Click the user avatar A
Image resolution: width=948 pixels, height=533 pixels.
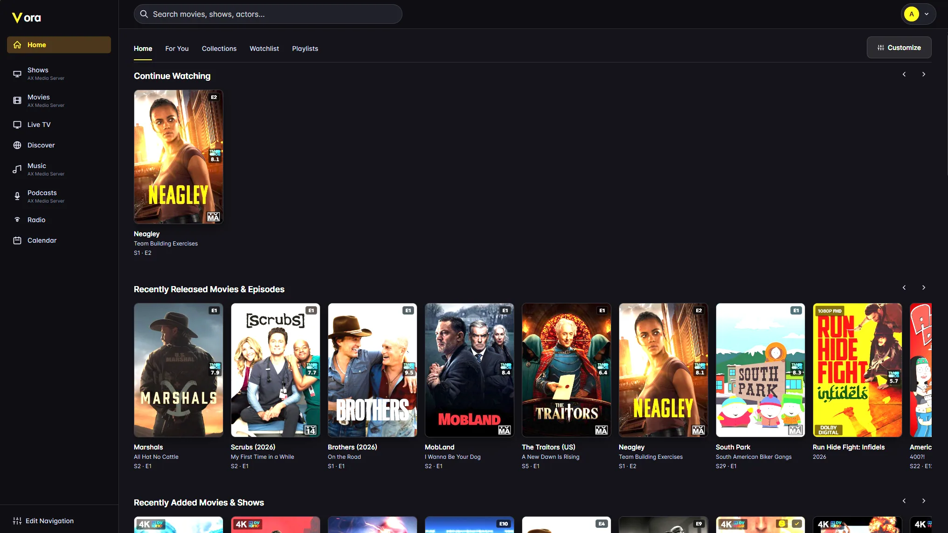(x=912, y=14)
